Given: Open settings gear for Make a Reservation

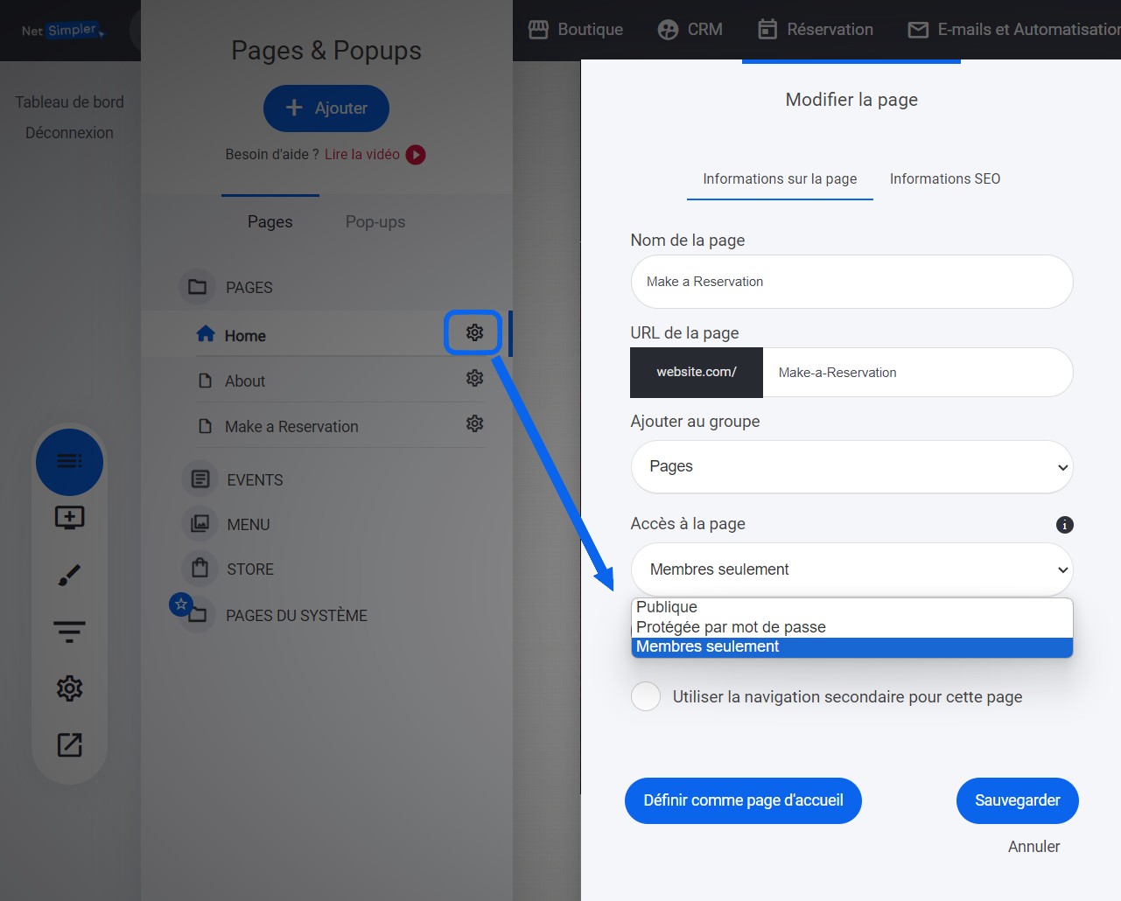Looking at the screenshot, I should click(474, 423).
